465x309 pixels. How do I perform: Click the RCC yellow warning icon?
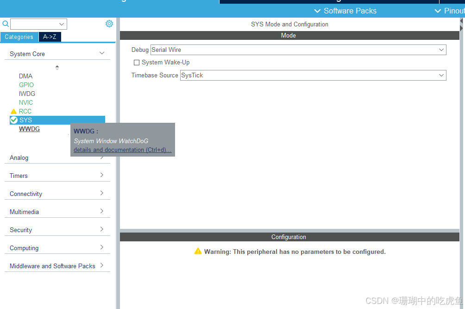point(13,112)
